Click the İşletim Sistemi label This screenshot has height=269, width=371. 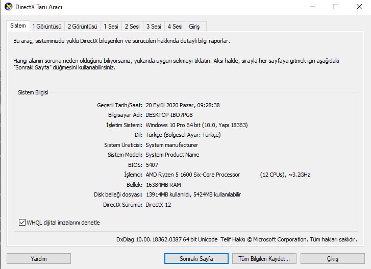point(125,125)
